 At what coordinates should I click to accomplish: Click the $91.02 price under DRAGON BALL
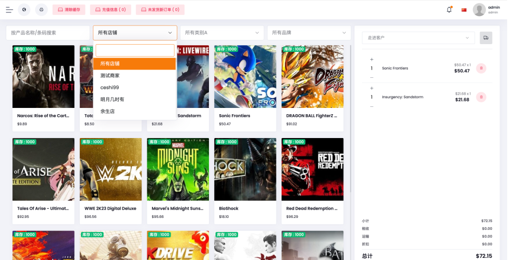click(291, 124)
